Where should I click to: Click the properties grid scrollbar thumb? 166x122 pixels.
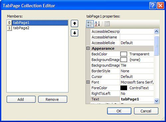pos(156,46)
